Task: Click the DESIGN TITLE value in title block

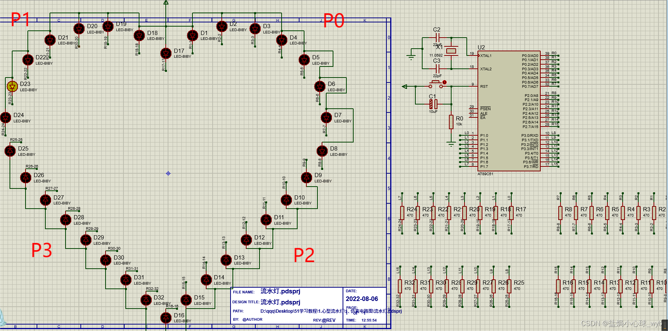Action: click(x=280, y=302)
